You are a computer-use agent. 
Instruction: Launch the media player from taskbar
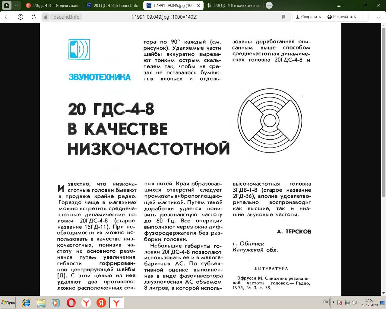point(56,303)
